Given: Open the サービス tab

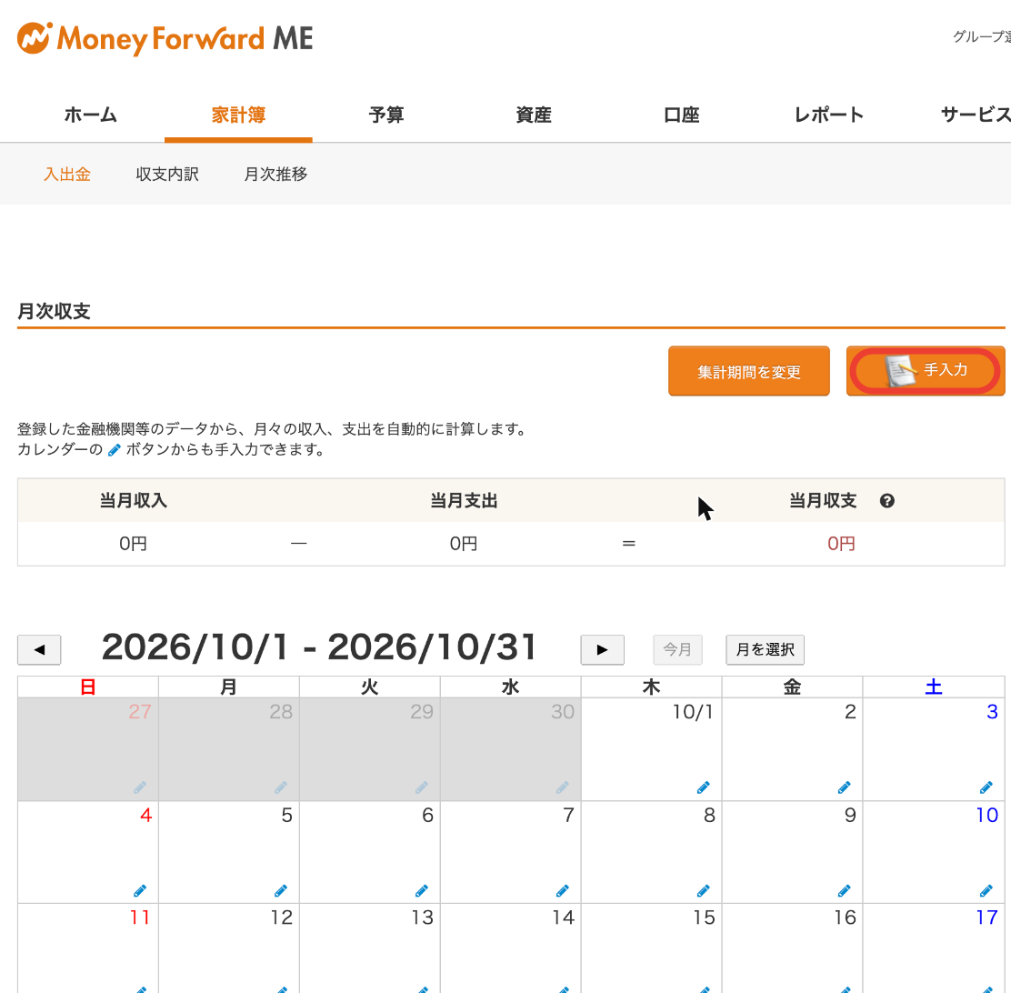Looking at the screenshot, I should point(976,115).
